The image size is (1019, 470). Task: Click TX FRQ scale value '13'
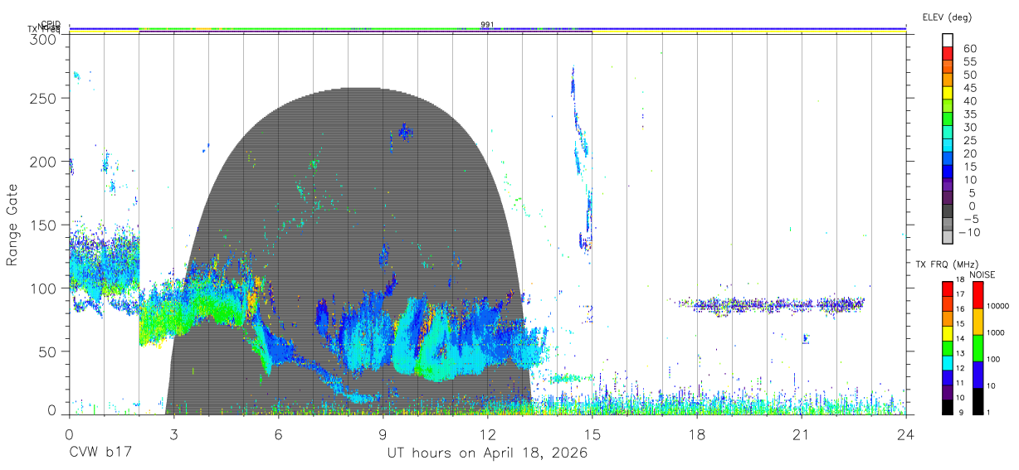click(x=960, y=353)
